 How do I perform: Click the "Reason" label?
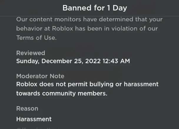27,108
